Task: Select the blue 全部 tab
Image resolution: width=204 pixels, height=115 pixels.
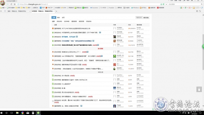Action: pyautogui.click(x=54, y=18)
